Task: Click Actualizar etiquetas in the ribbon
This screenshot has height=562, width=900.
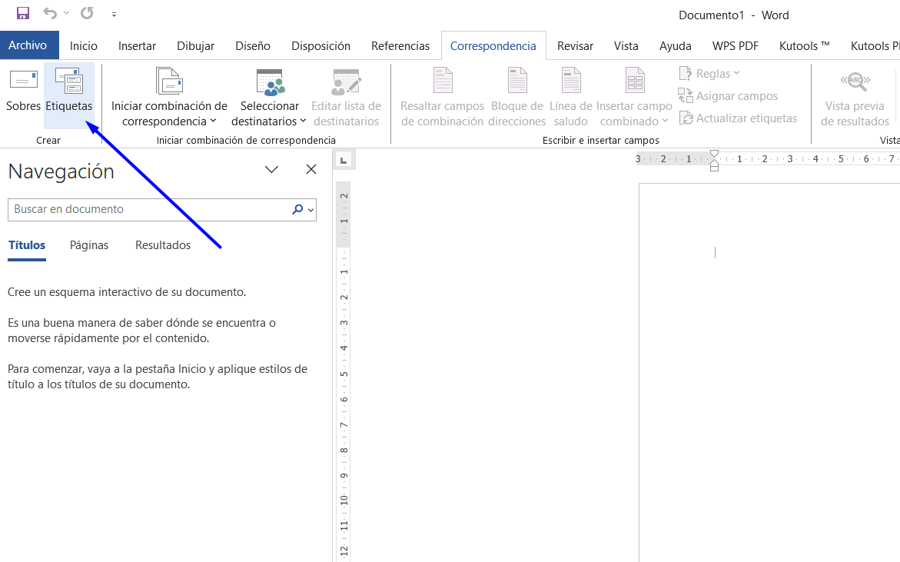Action: coord(738,118)
